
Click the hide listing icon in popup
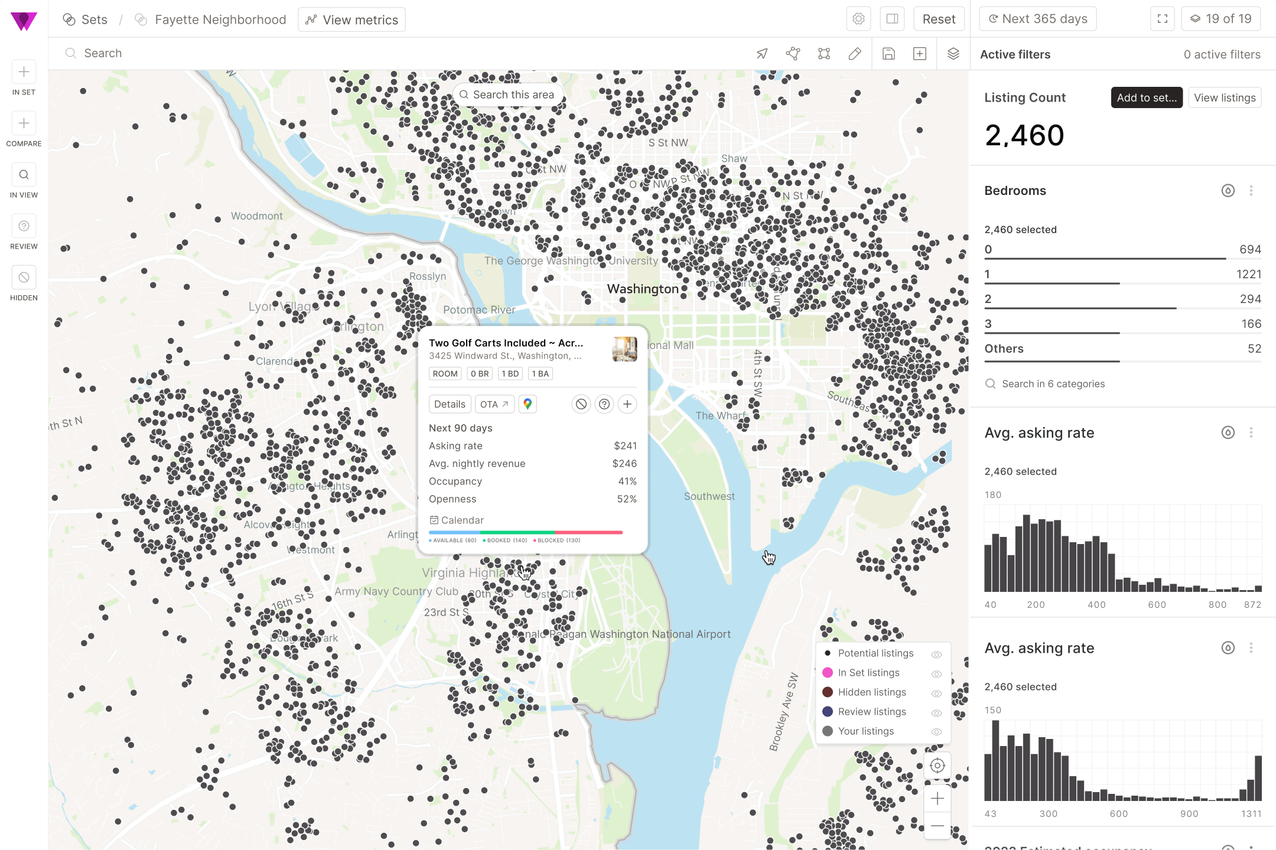581,404
